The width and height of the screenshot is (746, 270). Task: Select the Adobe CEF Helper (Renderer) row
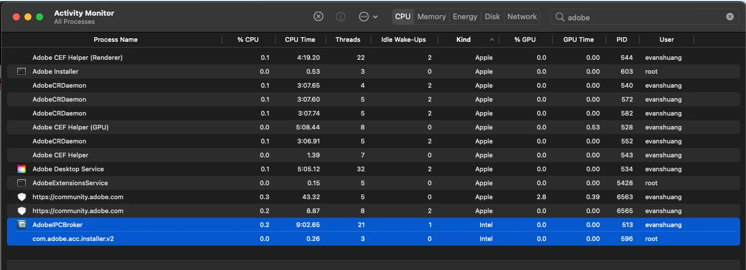(373, 57)
